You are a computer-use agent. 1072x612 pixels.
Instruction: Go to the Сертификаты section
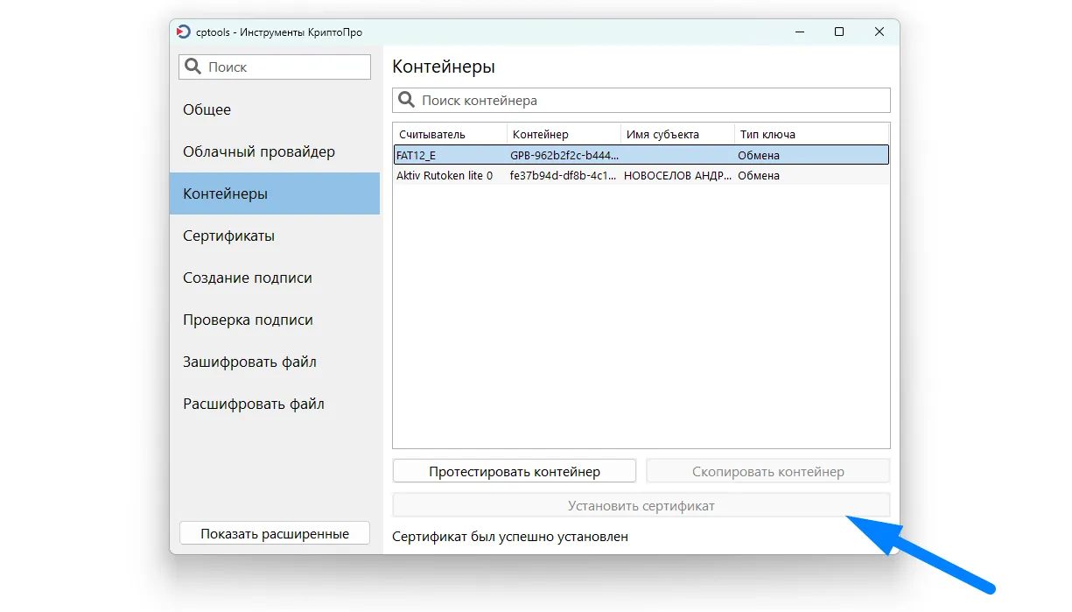(275, 236)
